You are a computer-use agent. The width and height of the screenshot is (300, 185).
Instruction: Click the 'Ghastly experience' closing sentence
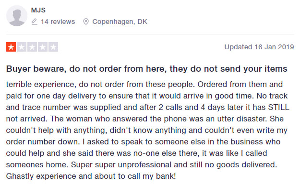(91, 176)
